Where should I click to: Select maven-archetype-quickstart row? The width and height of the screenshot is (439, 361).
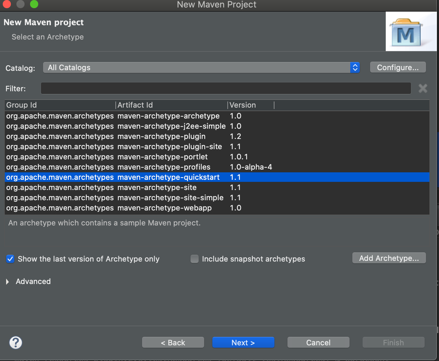pyautogui.click(x=217, y=177)
